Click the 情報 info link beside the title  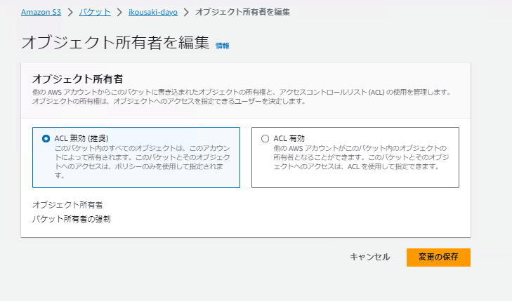pyautogui.click(x=222, y=46)
